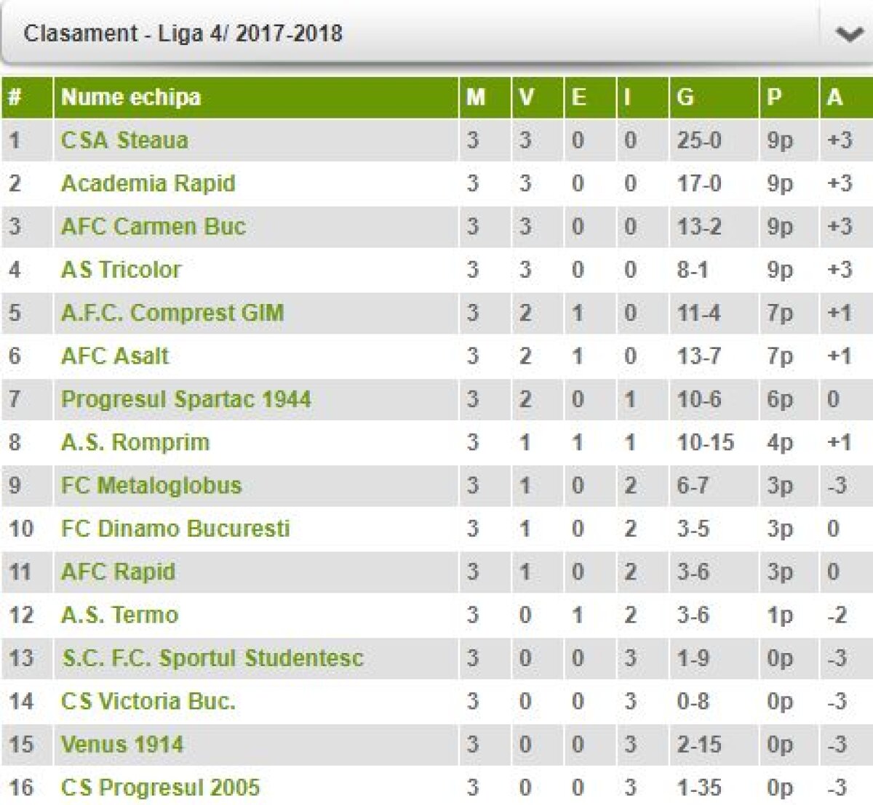Select the A.S. Termo team link
873x805 pixels.
pos(120,615)
